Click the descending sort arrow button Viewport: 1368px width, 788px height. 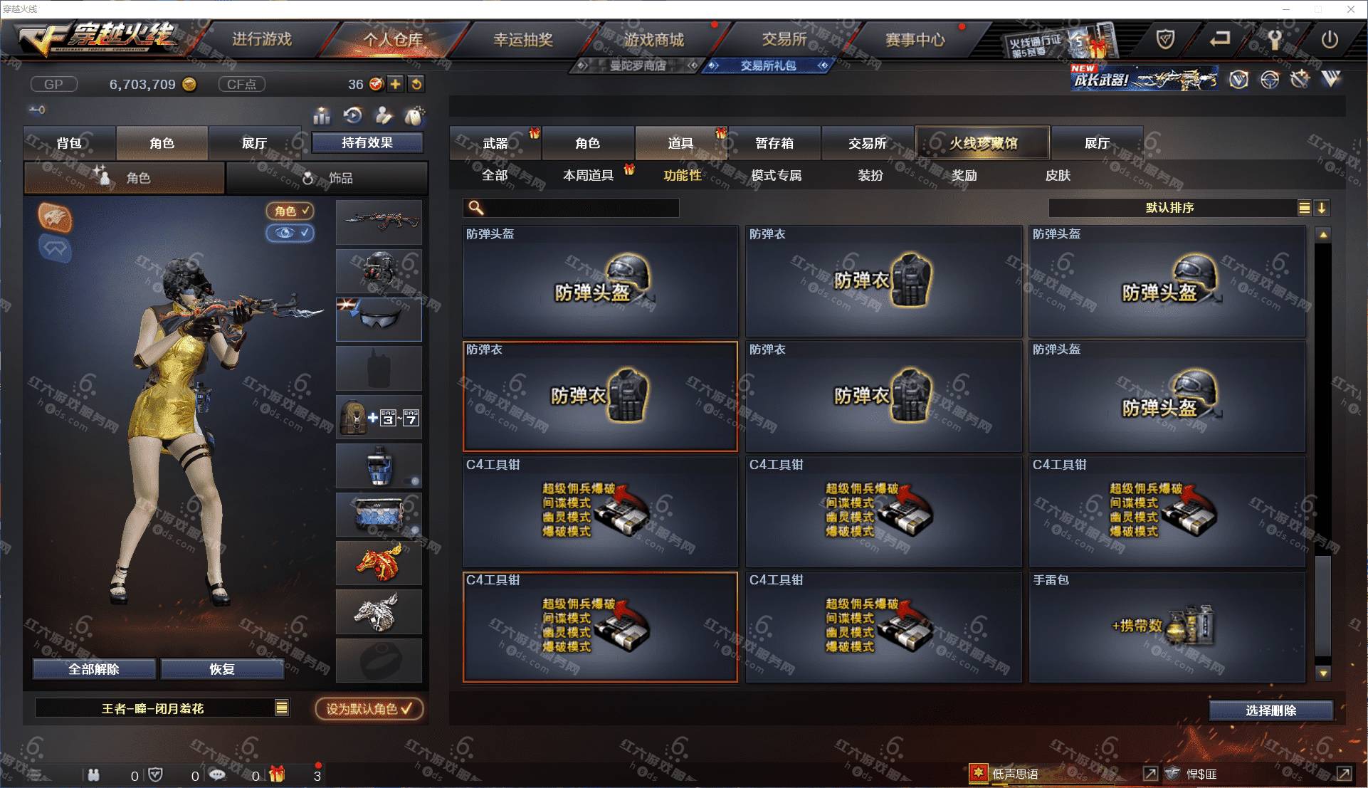[1322, 208]
